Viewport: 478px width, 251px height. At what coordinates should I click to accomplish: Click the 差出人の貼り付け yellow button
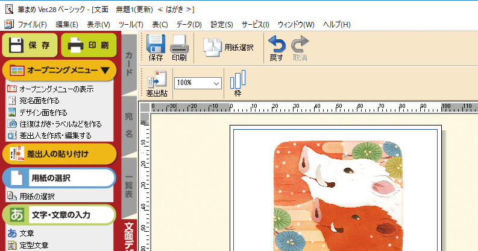click(59, 154)
